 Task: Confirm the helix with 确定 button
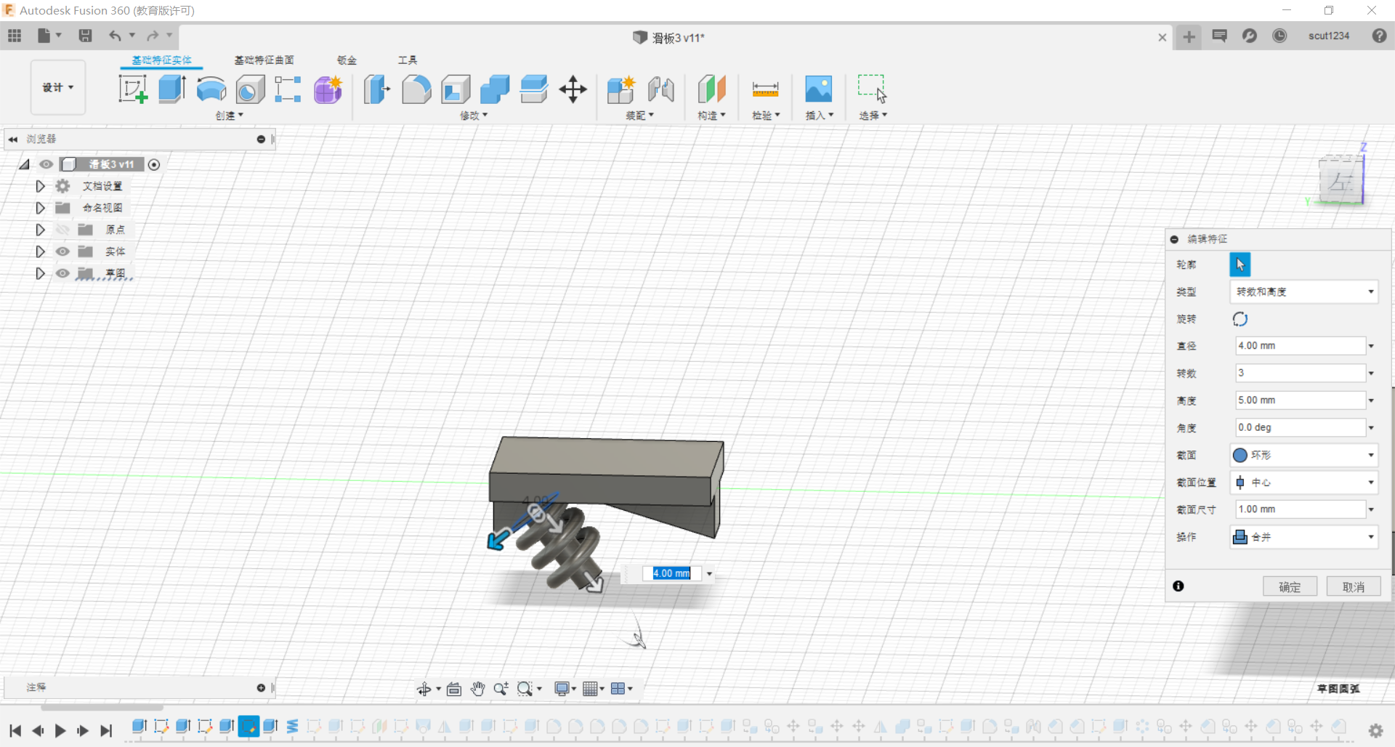tap(1290, 586)
